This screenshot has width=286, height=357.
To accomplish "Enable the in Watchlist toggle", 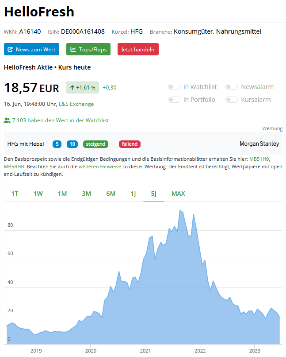I will 174,87.
